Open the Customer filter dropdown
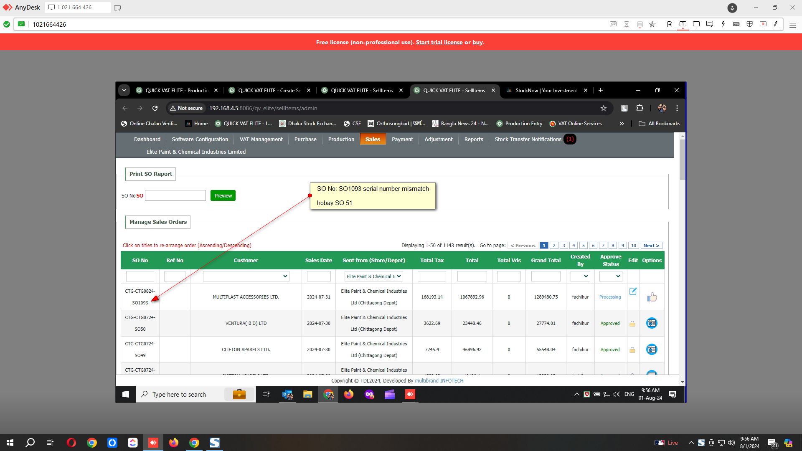Viewport: 802px width, 451px height. (246, 276)
